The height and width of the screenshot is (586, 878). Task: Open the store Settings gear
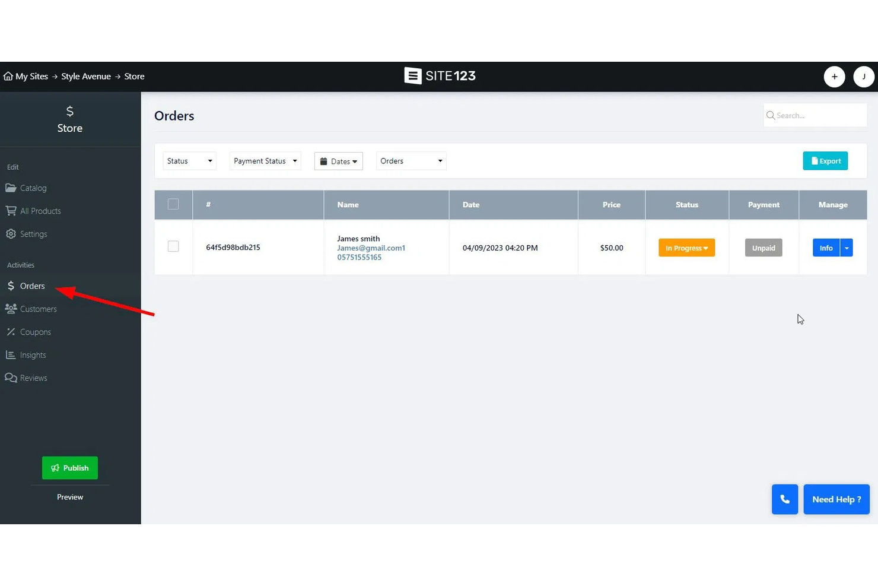(33, 233)
